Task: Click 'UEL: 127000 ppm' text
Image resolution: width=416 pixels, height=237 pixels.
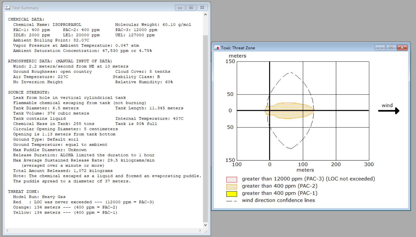Action: point(135,35)
